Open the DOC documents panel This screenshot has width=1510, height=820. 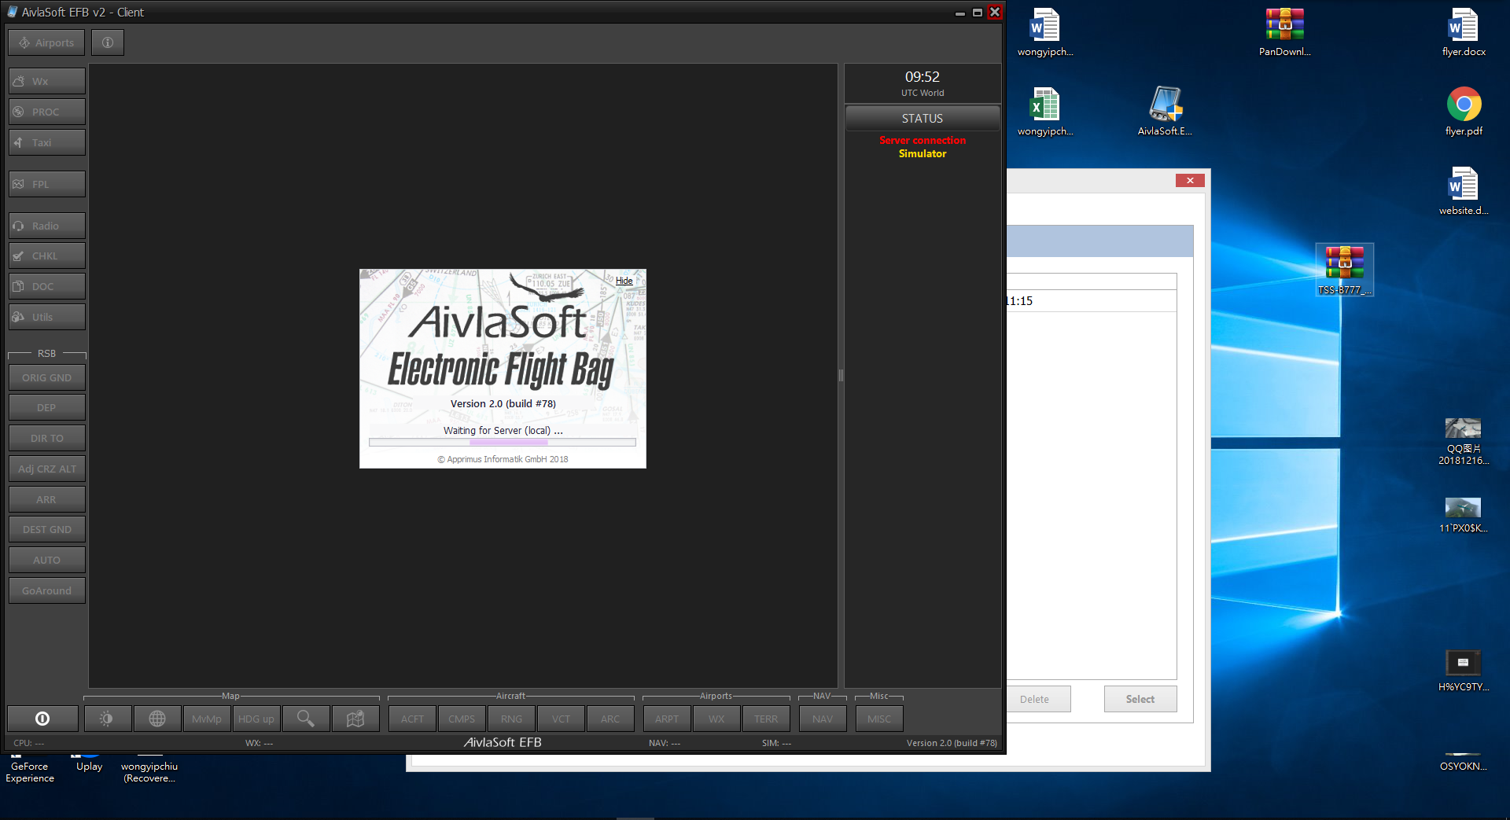pyautogui.click(x=47, y=286)
